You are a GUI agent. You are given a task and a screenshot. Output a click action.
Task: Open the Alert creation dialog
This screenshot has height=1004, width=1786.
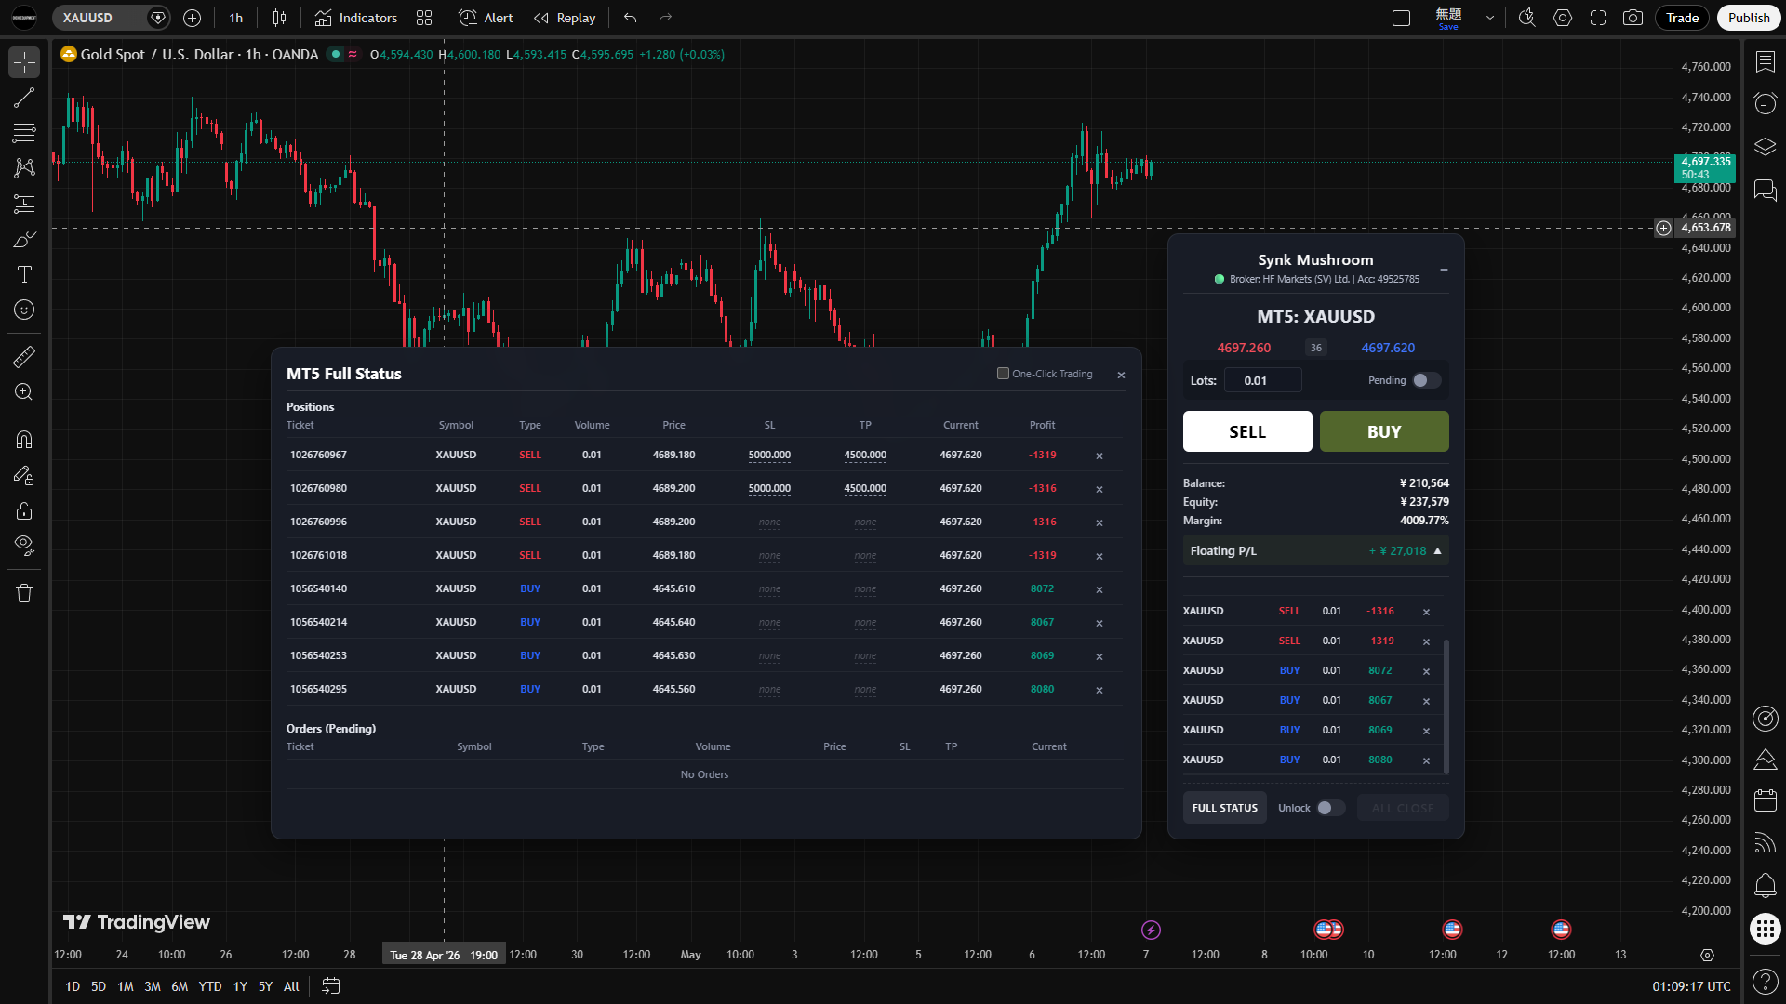click(x=486, y=18)
